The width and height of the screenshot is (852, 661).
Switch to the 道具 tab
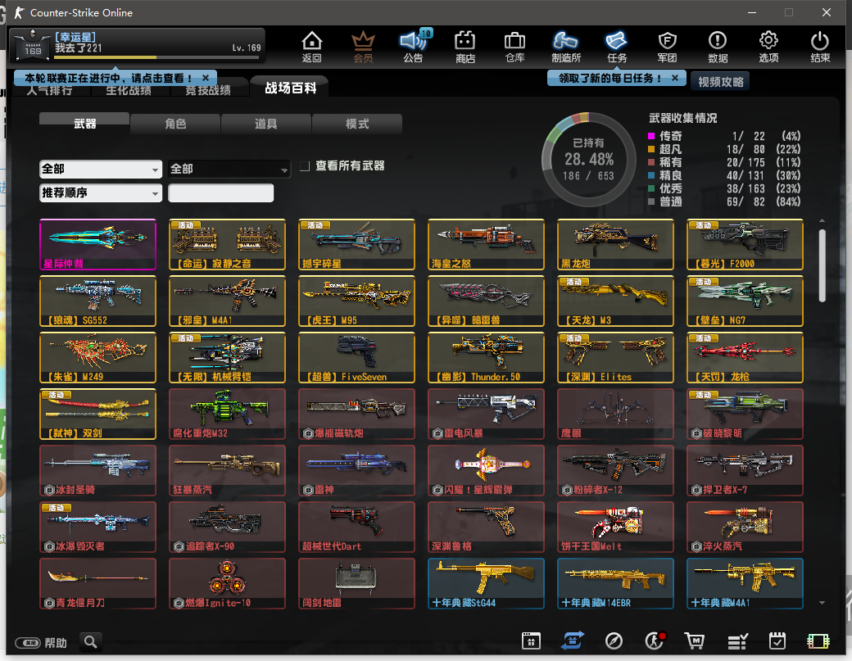pos(265,124)
